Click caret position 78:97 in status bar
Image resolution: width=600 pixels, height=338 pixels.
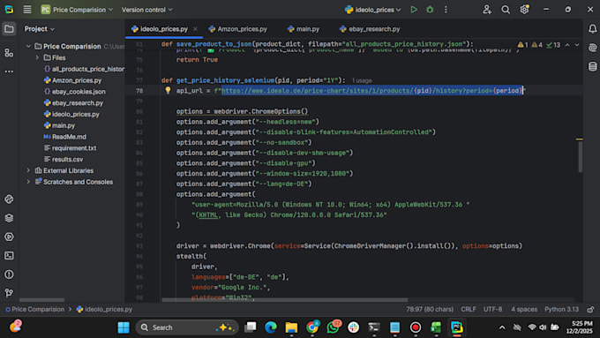click(x=430, y=309)
